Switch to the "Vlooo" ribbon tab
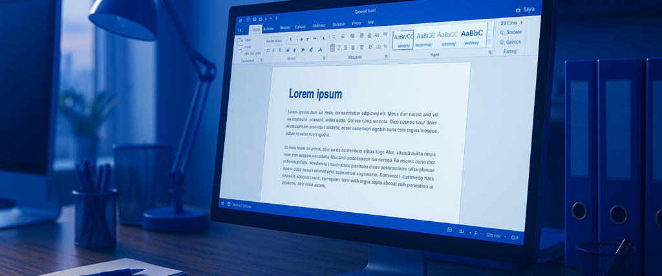This screenshot has width=662, height=276. tap(356, 23)
